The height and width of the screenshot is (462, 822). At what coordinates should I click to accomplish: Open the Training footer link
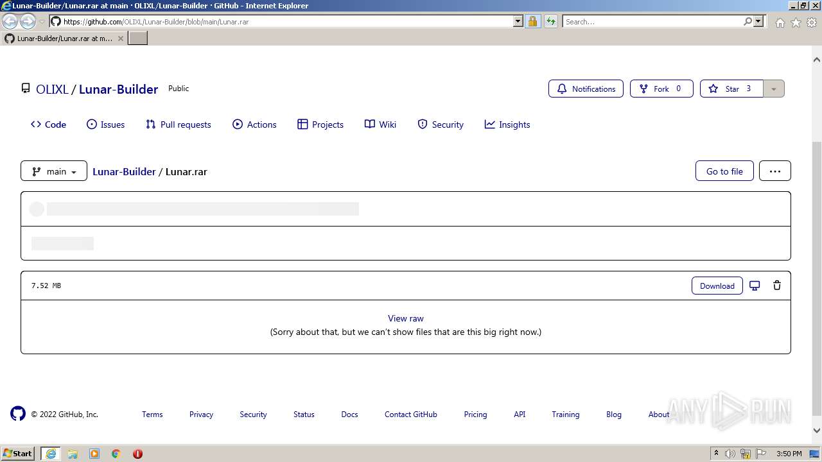click(565, 415)
